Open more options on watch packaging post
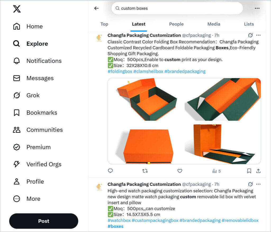 [x=259, y=184]
